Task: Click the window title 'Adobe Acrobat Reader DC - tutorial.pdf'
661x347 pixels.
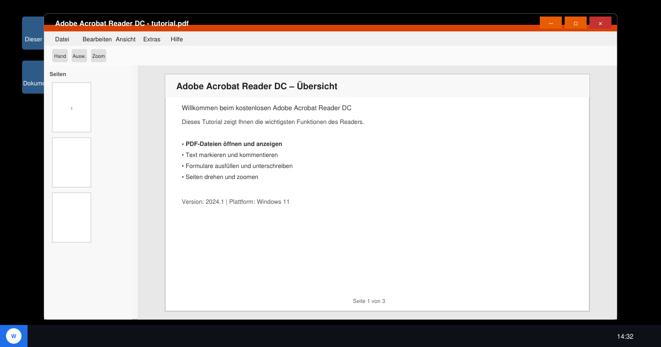Action: click(122, 23)
